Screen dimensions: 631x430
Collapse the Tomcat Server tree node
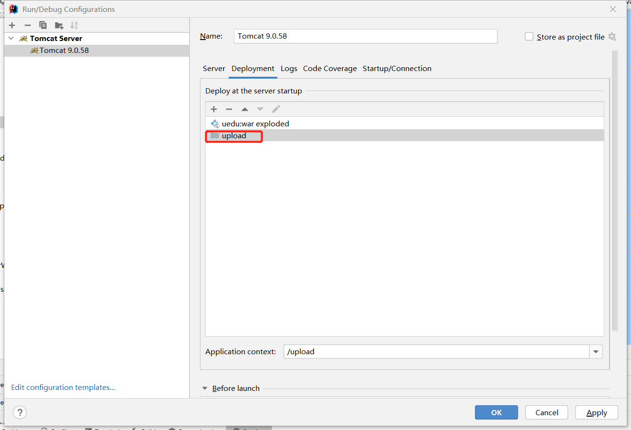pos(11,38)
